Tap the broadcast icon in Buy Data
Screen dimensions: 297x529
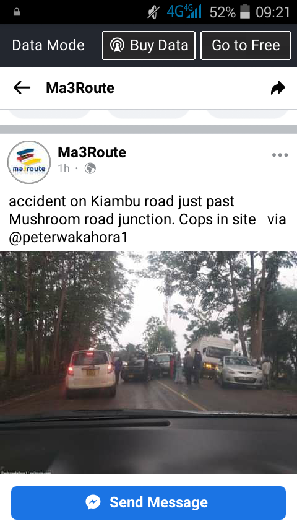[x=117, y=45]
